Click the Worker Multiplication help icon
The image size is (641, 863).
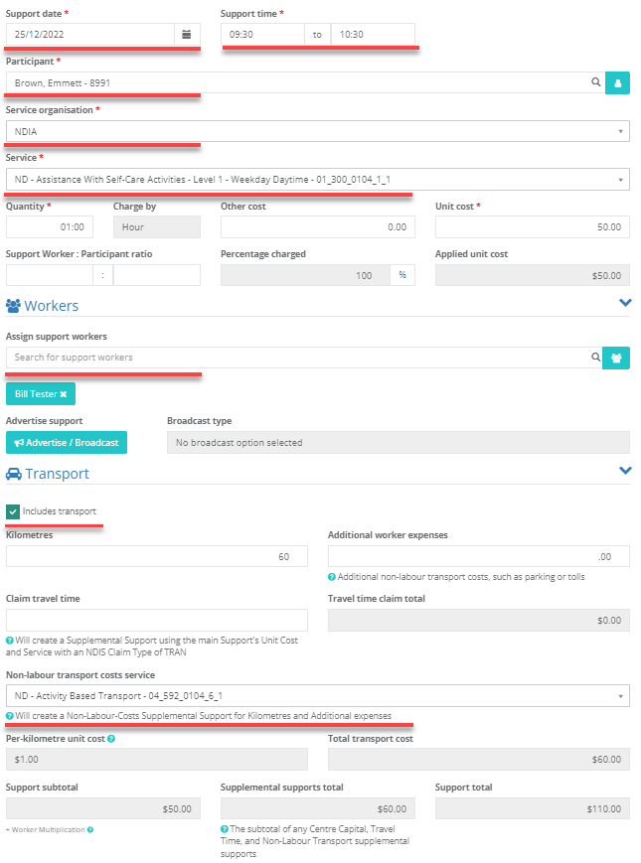(90, 829)
